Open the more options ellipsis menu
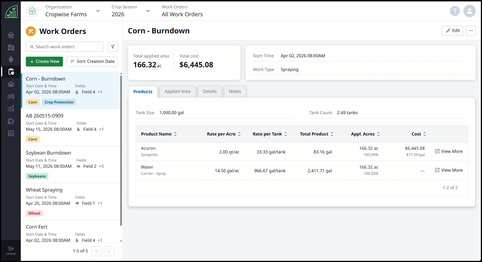This screenshot has height=262, width=482. pos(471,31)
